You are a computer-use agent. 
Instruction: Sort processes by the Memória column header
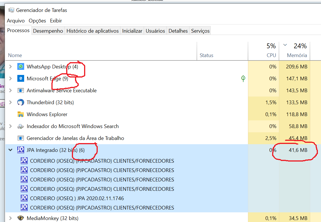click(297, 55)
